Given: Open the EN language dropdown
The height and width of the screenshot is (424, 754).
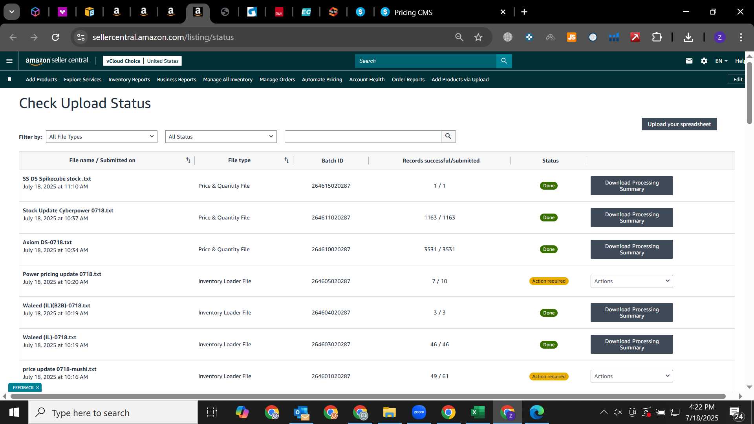Looking at the screenshot, I should click(721, 61).
